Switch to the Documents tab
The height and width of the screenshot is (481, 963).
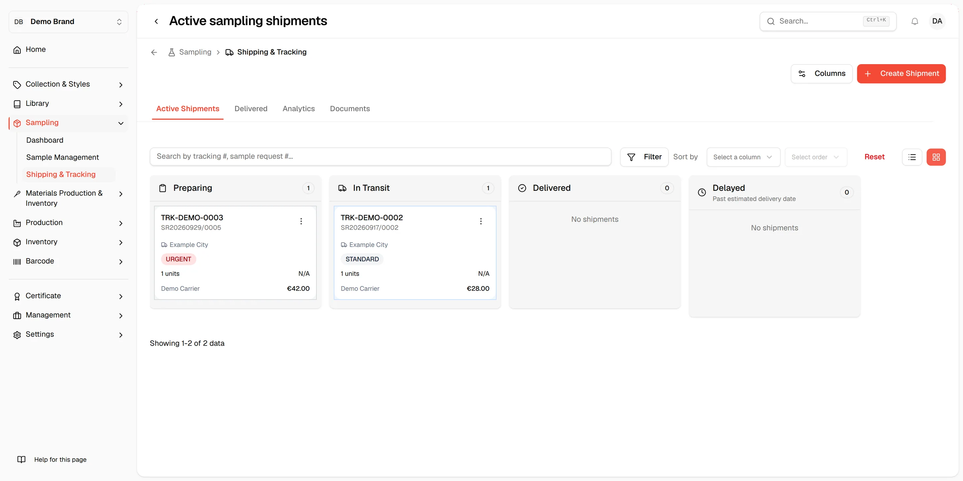[349, 109]
